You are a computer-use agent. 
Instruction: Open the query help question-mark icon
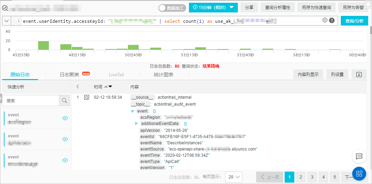tap(332, 20)
